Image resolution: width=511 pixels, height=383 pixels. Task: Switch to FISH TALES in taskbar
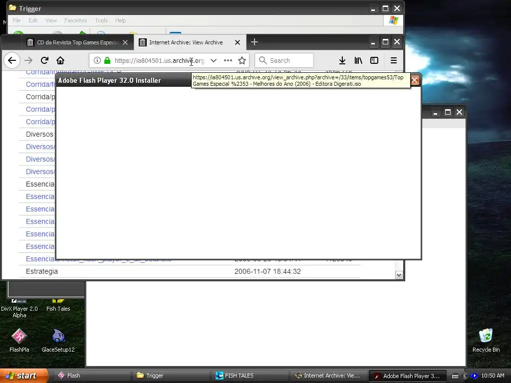click(250, 376)
